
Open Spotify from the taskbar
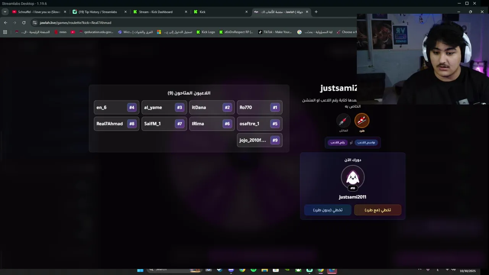253,270
